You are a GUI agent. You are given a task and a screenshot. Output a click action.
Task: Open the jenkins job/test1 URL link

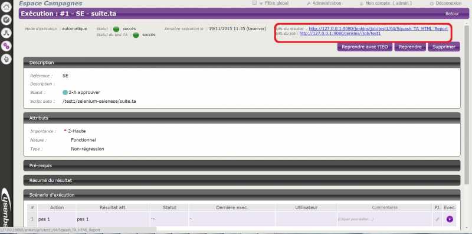[x=340, y=34]
